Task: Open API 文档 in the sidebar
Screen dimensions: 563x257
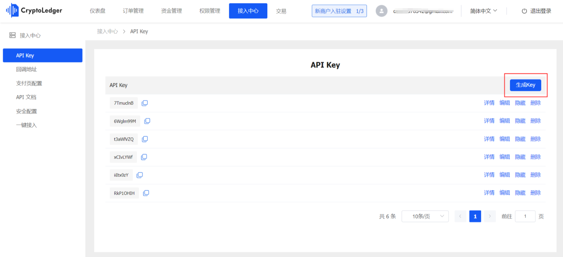Action: tap(26, 97)
